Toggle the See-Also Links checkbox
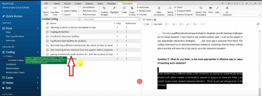 click(x=79, y=11)
